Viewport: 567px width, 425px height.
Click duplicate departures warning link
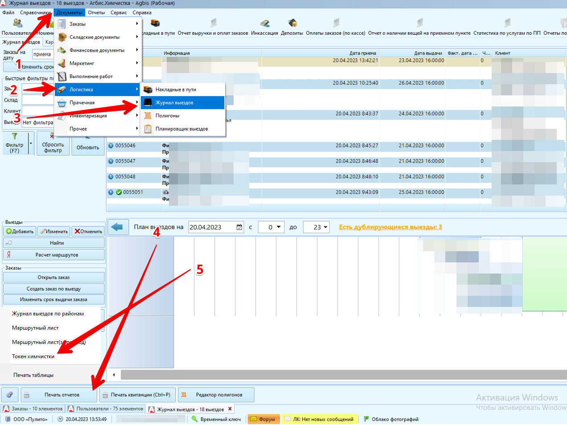coord(390,227)
